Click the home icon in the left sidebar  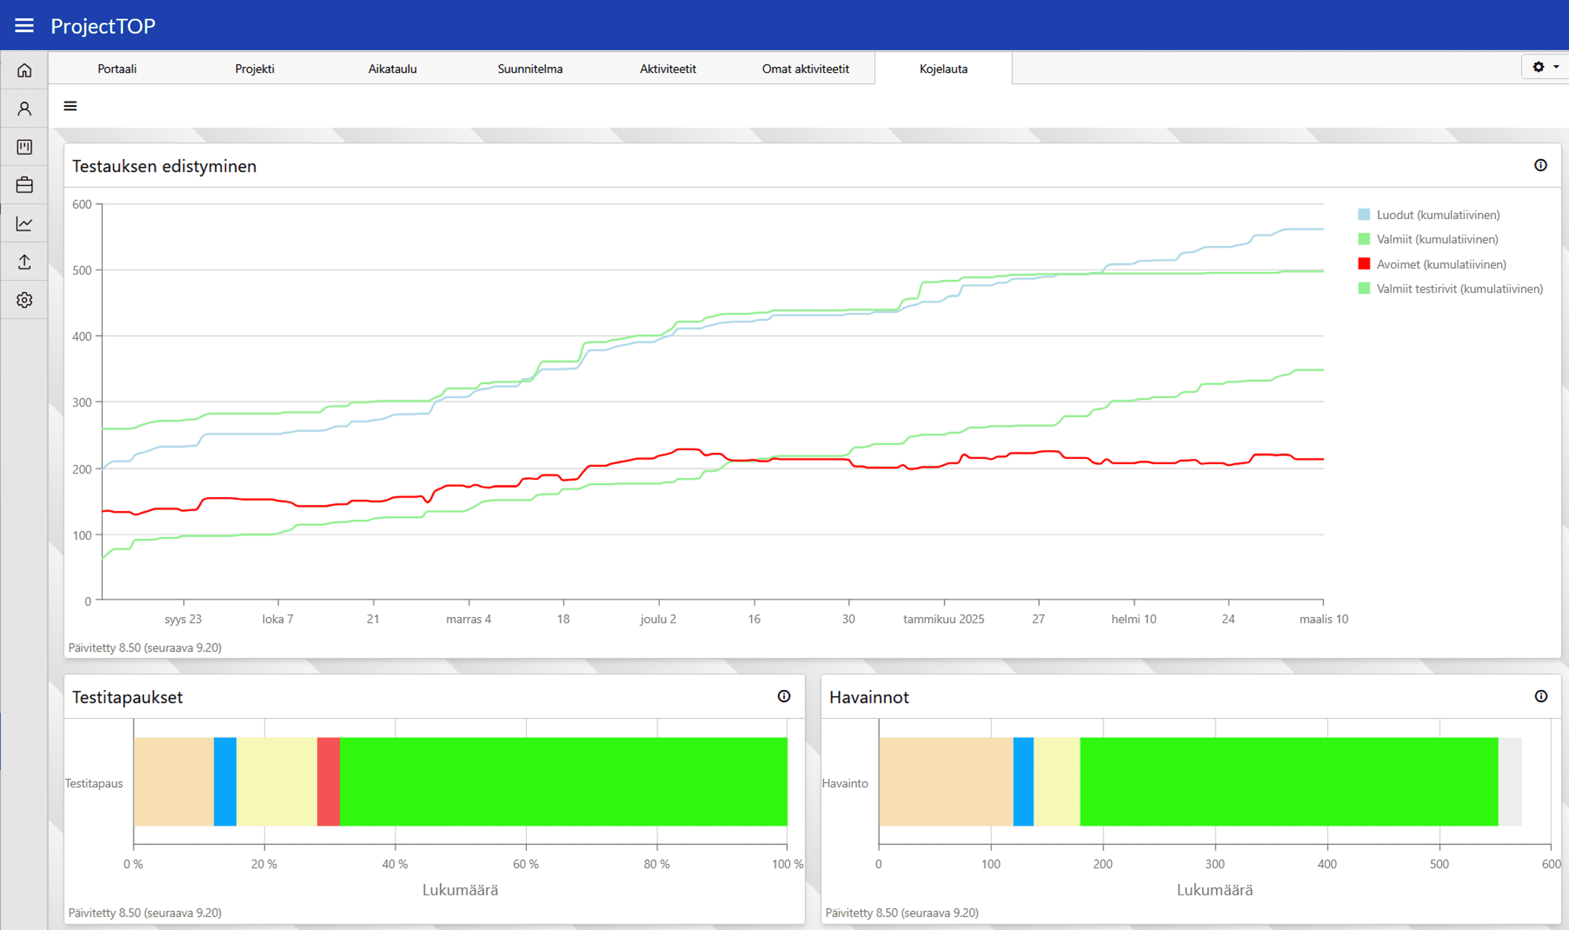(x=24, y=70)
